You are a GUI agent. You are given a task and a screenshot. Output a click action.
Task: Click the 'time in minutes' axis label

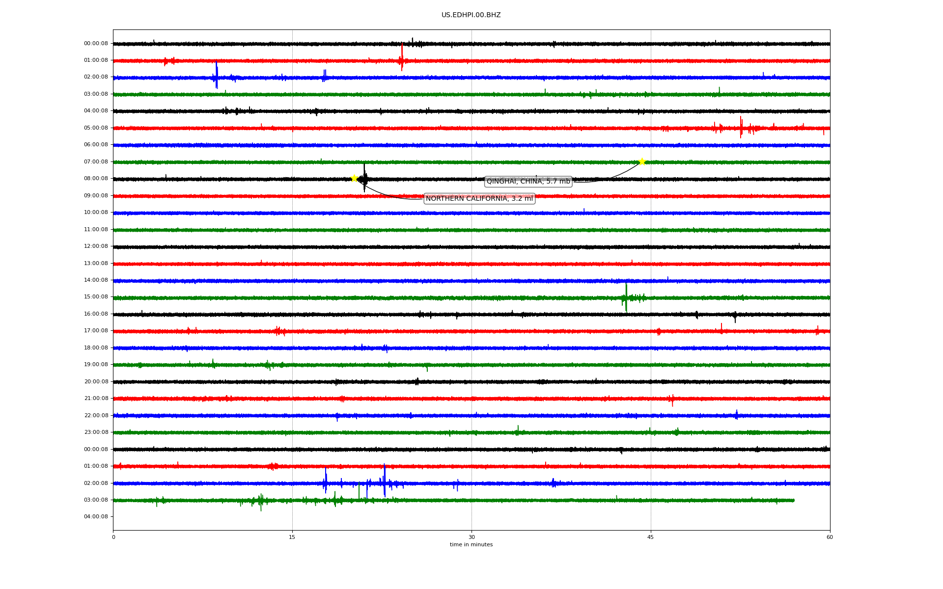(x=471, y=545)
